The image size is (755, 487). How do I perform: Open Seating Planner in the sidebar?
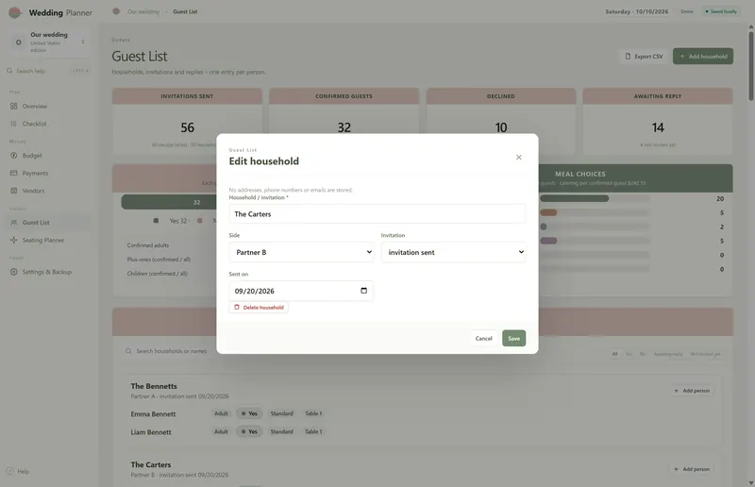(x=48, y=240)
